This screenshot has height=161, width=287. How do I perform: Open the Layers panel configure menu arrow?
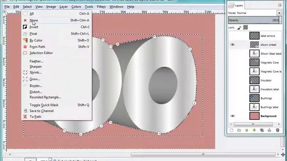pyautogui.click(x=280, y=5)
